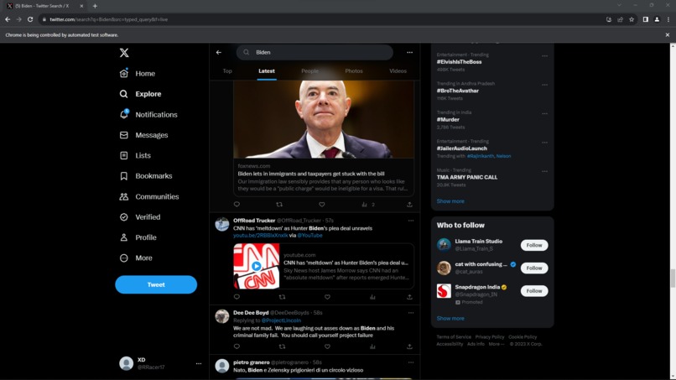Open Verified in the sidebar

(140, 217)
